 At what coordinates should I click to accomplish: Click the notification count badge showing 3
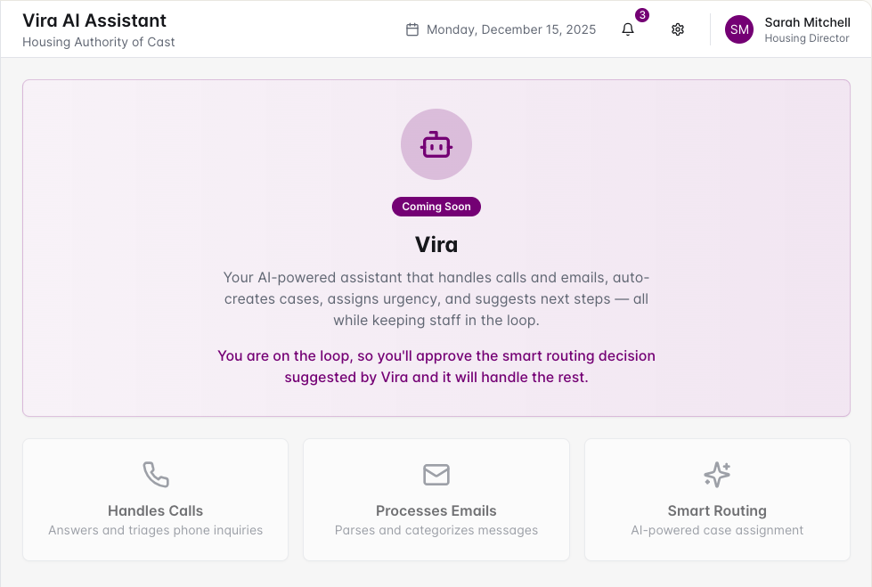[642, 15]
